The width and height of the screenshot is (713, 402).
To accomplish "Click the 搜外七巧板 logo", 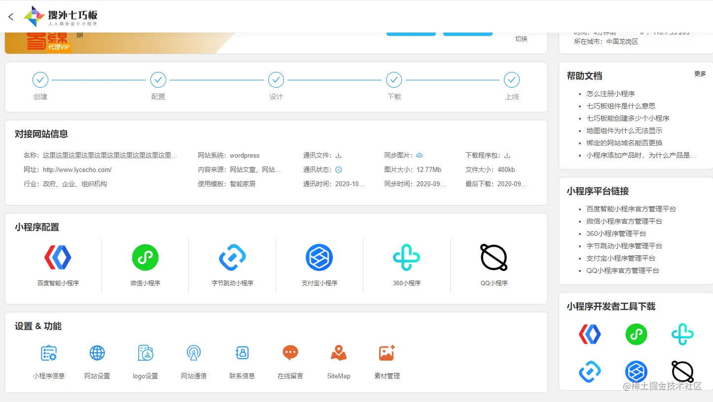I will 61,17.
